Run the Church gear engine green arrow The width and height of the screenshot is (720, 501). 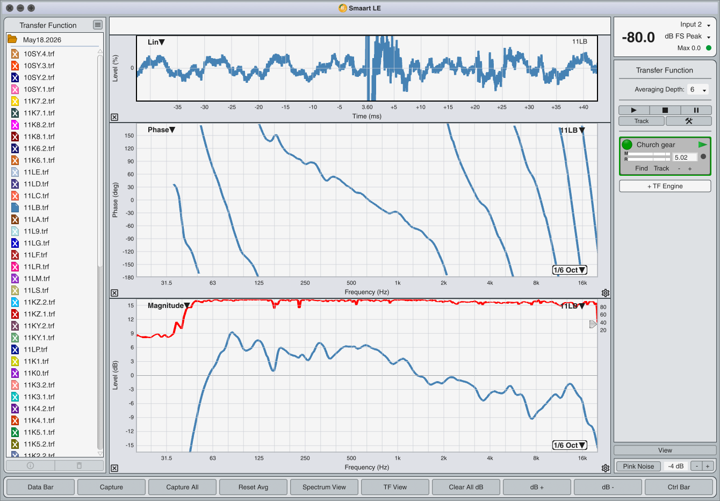[x=702, y=145]
